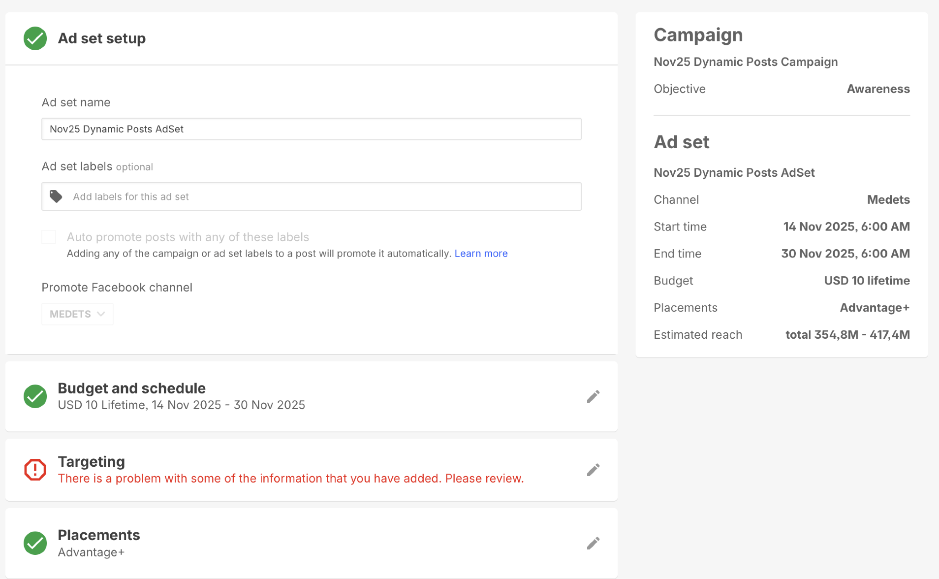Viewport: 939px width, 579px height.
Task: Edit Budget and schedule with pencil icon
Action: [x=593, y=397]
